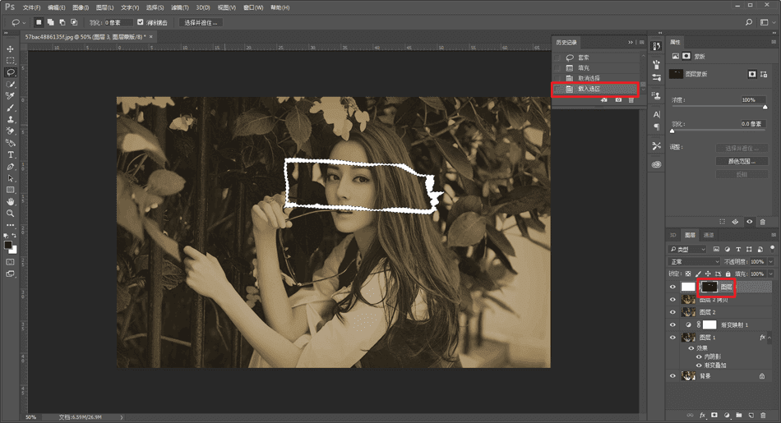
Task: Toggle the anti-alias (消除锯齿) checkbox
Action: coord(141,22)
